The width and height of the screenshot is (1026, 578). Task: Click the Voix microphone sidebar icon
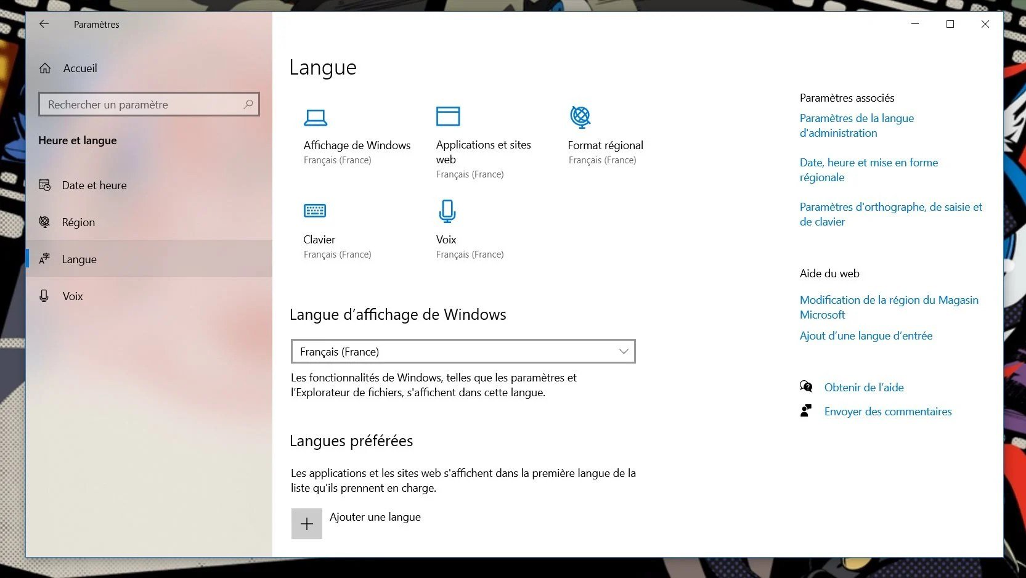tap(44, 296)
